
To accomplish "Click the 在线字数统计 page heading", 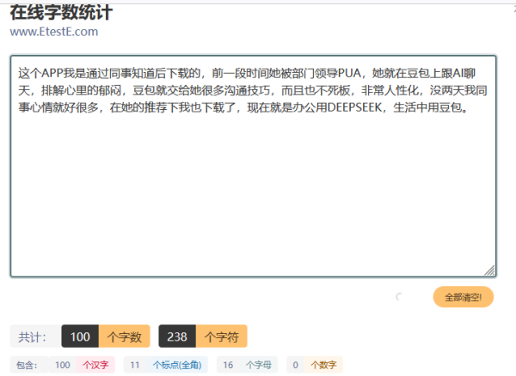I will 61,13.
